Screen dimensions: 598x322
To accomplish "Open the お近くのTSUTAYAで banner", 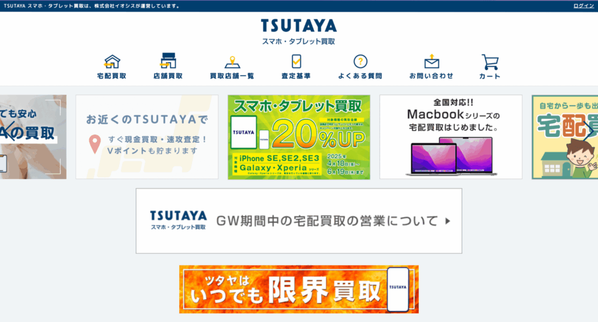I will click(x=147, y=137).
